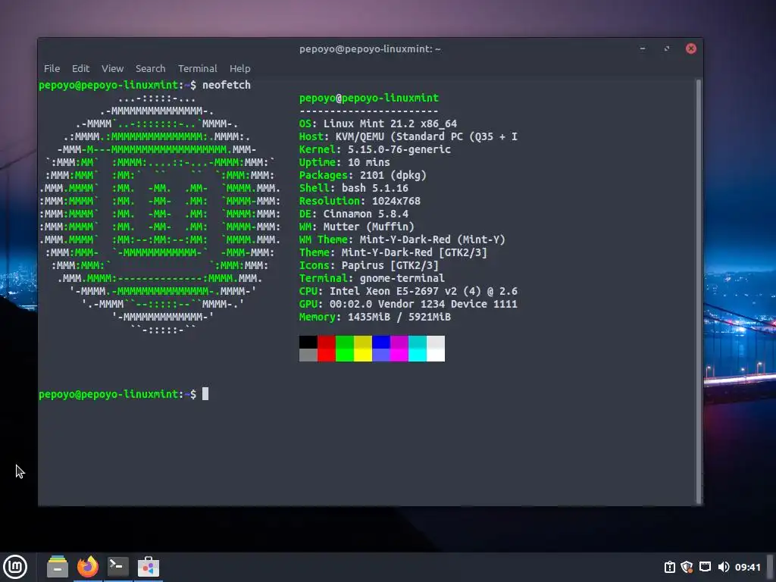Open the clipboard notes tray icon
This screenshot has width=776, height=582.
tap(670, 567)
